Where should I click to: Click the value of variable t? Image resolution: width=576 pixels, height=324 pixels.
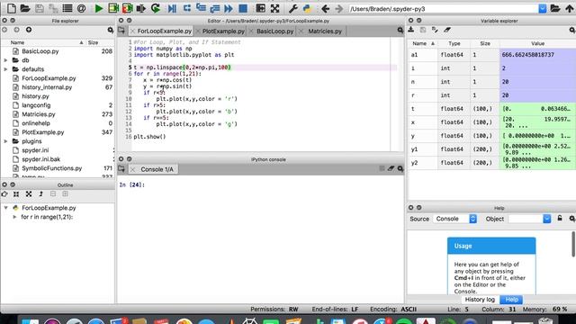click(537, 109)
